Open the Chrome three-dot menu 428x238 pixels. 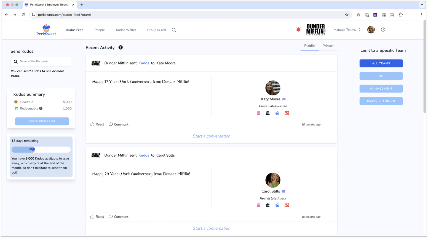[x=421, y=15]
